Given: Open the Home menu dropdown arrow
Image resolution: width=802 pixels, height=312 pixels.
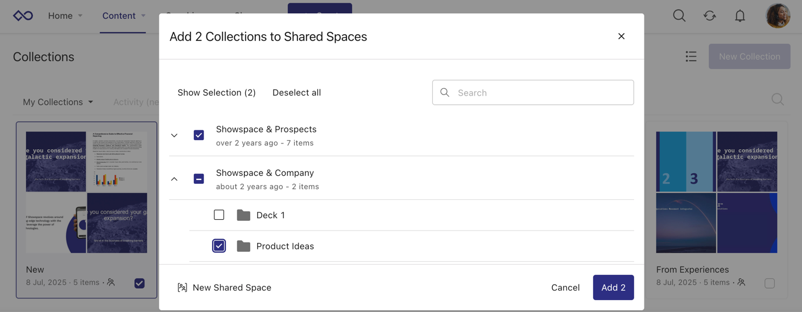Looking at the screenshot, I should pyautogui.click(x=80, y=16).
